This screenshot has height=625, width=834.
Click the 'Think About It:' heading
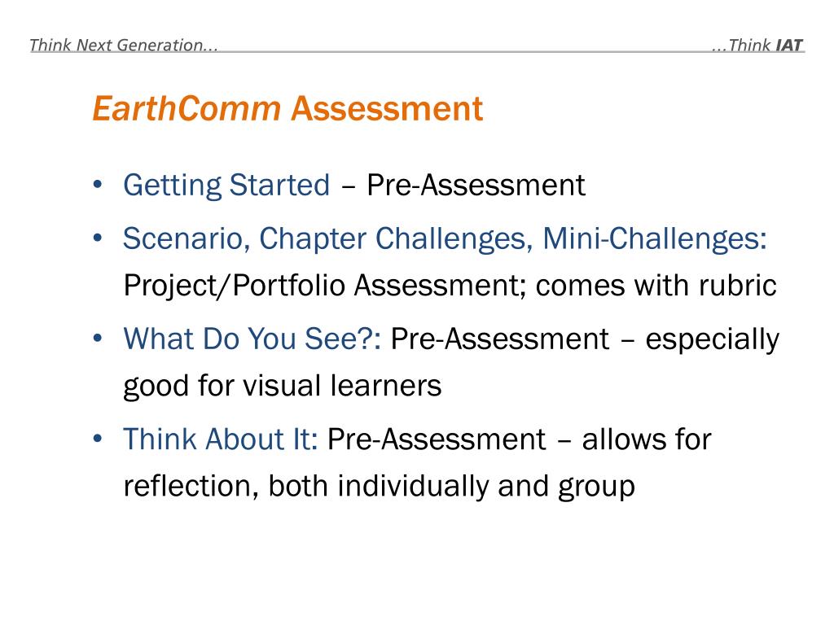coord(221,439)
